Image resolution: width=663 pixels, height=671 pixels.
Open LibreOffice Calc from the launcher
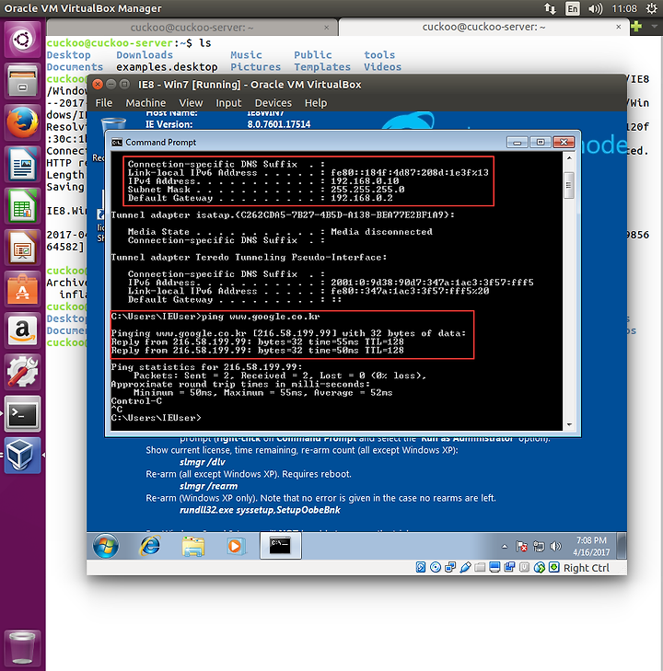(22, 205)
